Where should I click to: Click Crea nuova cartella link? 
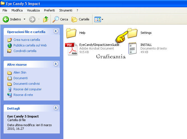coord(27,40)
